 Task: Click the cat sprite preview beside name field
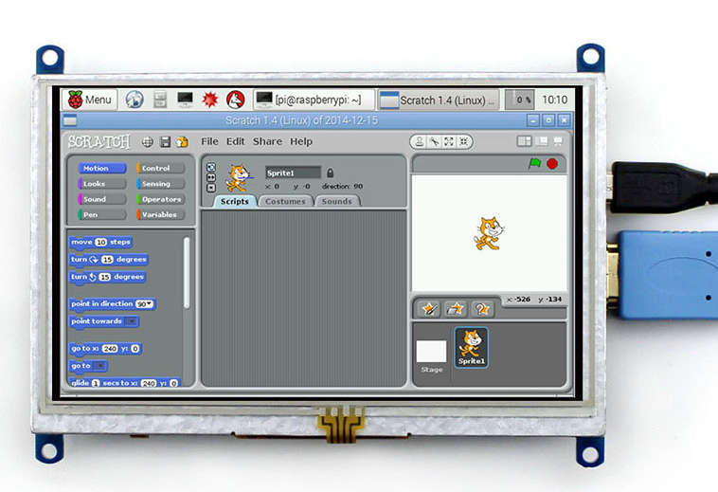click(x=237, y=177)
